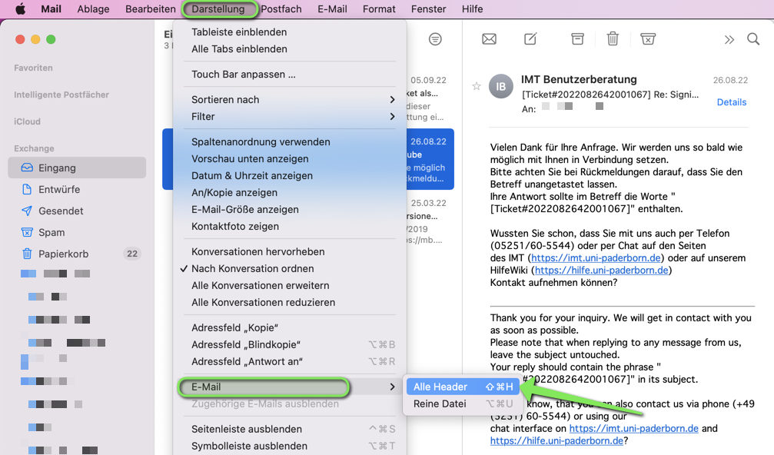This screenshot has height=455, width=774.
Task: Toggle Nach Konversation ordnen
Action: 290,268
